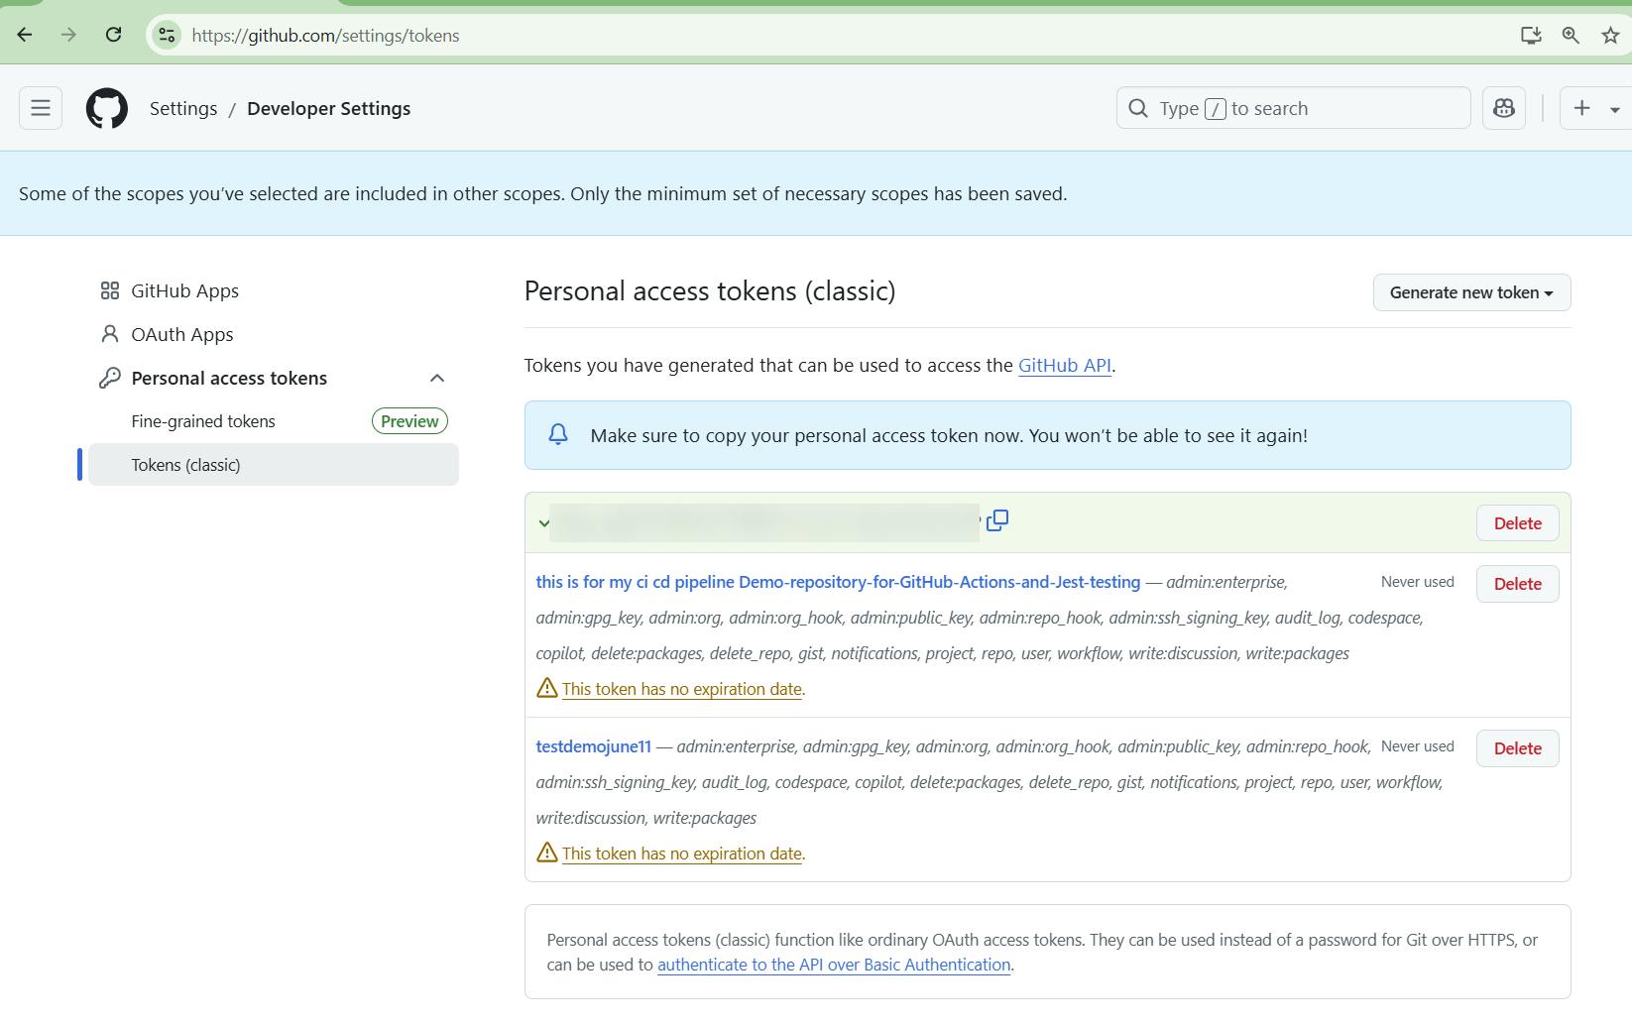Delete the ci cd pipeline token
The height and width of the screenshot is (1026, 1632).
(x=1517, y=584)
